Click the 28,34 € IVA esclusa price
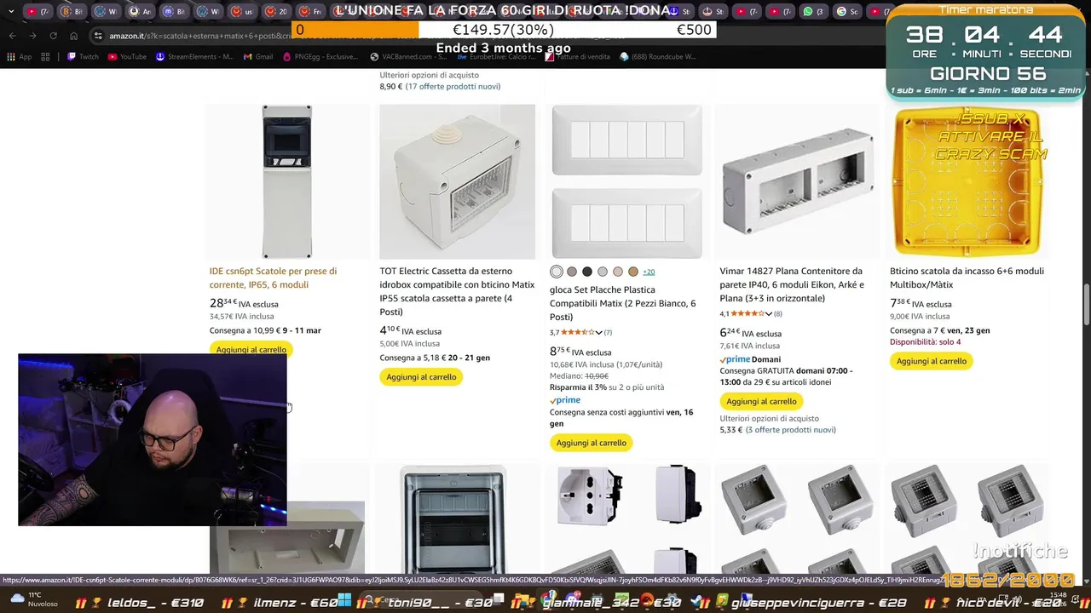Image resolution: width=1091 pixels, height=613 pixels. point(244,303)
